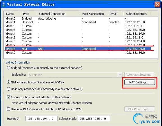Image resolution: width=162 pixels, height=126 pixels.
Task: Select the VMnet8 NAT row
Action: pos(78,49)
